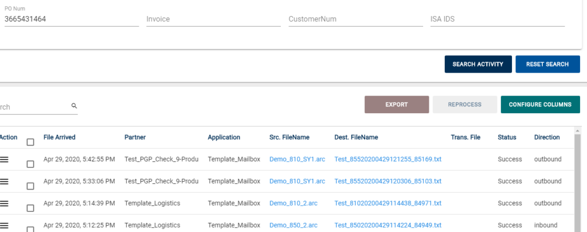Viewport: 587px width, 232px height.
Task: Open Test_85520200429121255_85169.txt destination file
Action: click(x=388, y=159)
